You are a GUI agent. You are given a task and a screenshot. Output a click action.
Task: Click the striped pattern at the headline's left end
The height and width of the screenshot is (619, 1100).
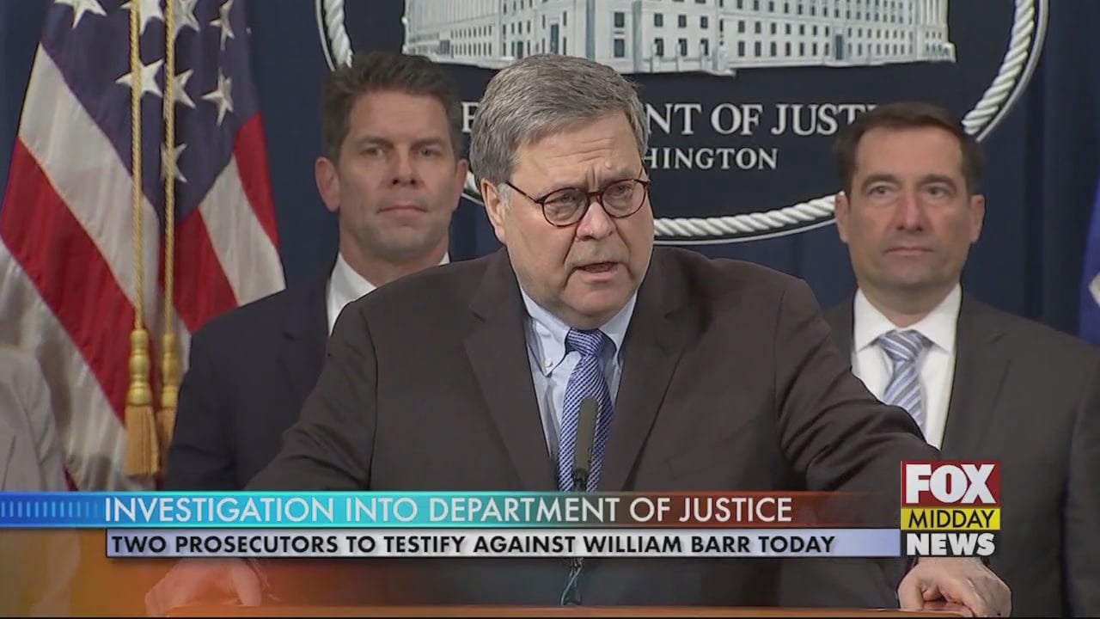tap(52, 510)
